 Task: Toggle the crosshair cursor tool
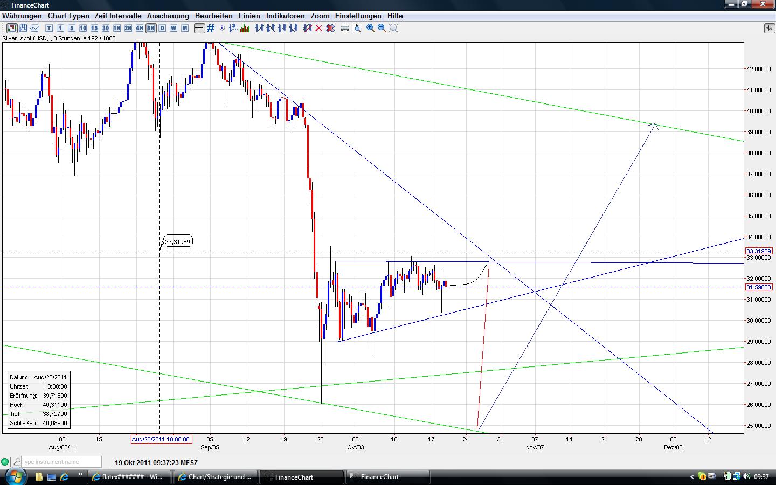click(199, 28)
